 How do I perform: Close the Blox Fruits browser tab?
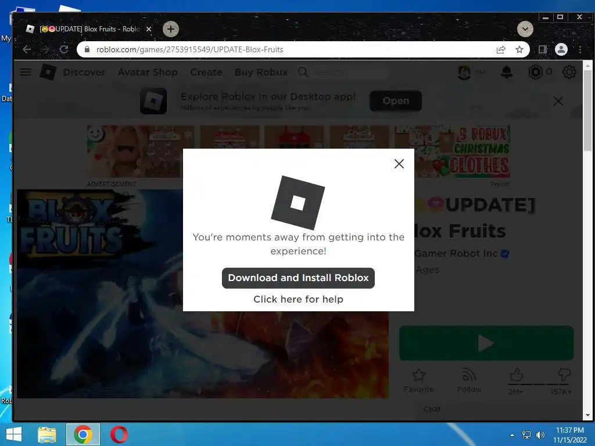tap(149, 29)
